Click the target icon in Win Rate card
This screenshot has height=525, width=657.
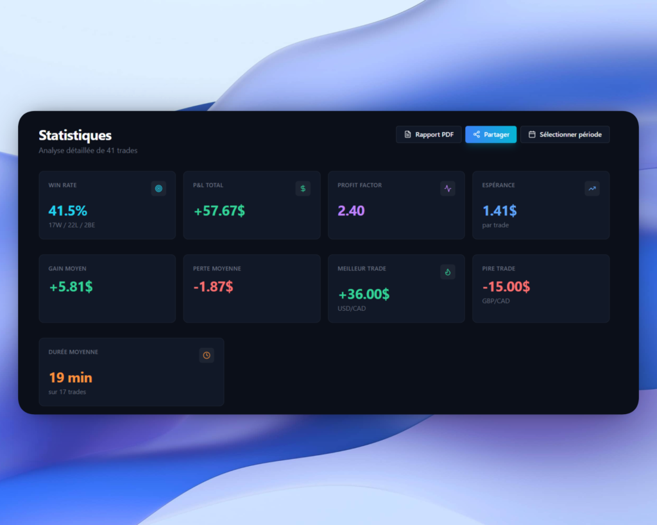[x=158, y=188]
